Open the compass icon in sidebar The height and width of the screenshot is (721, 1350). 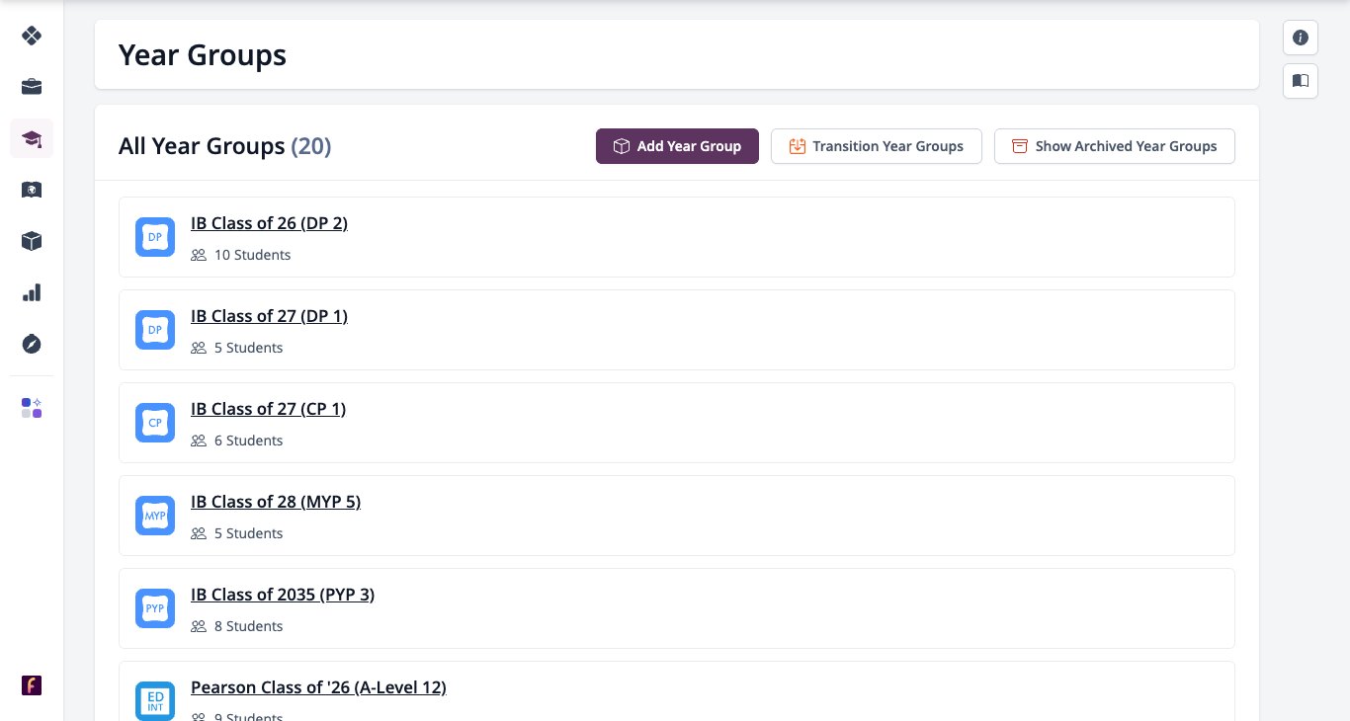click(x=32, y=344)
